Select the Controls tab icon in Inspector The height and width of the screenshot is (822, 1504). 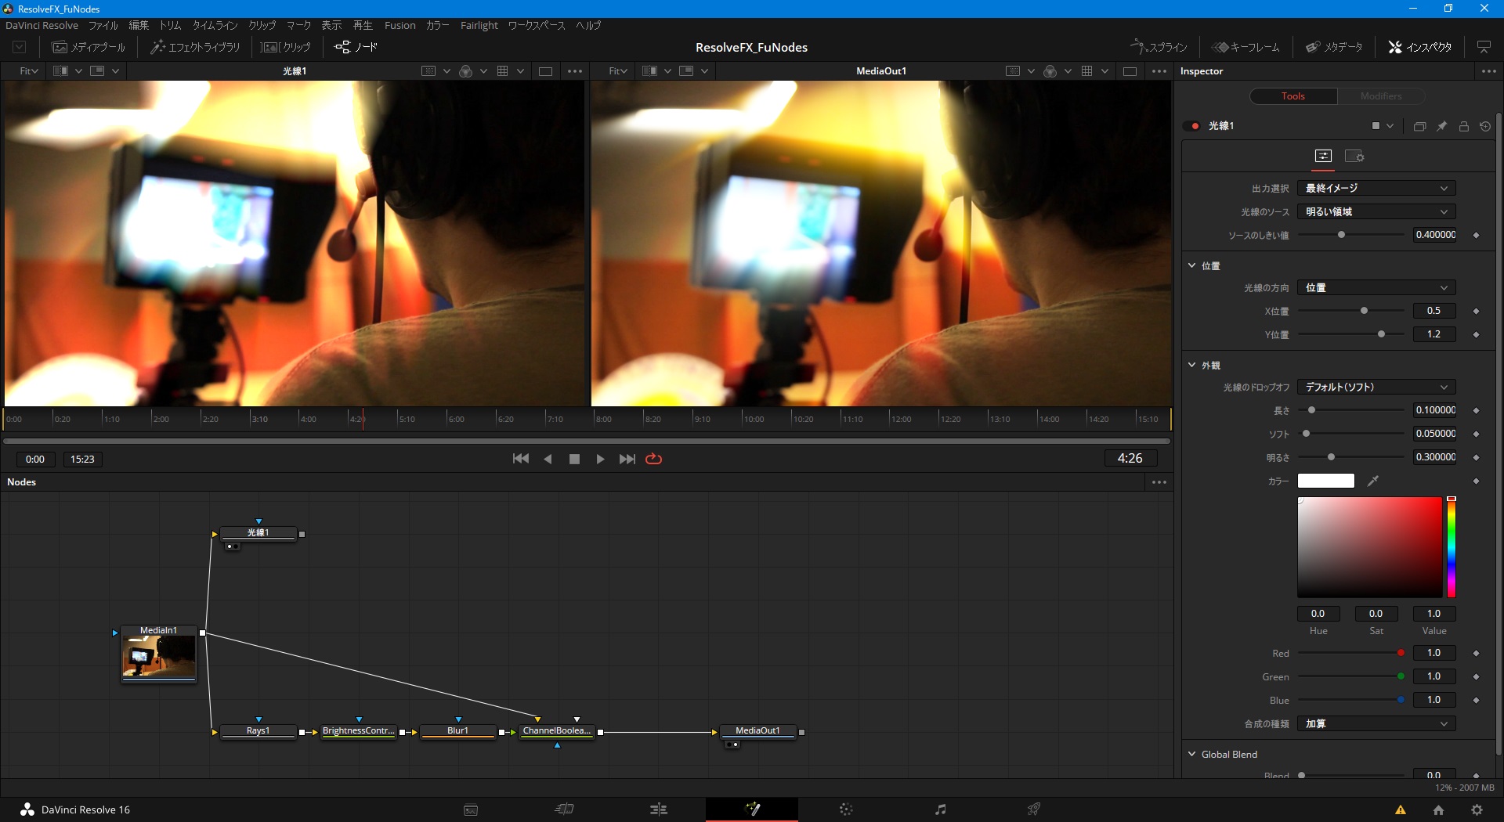point(1323,157)
